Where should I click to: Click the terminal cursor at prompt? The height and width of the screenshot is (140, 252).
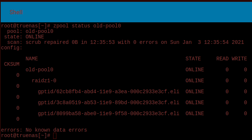pos(55,136)
